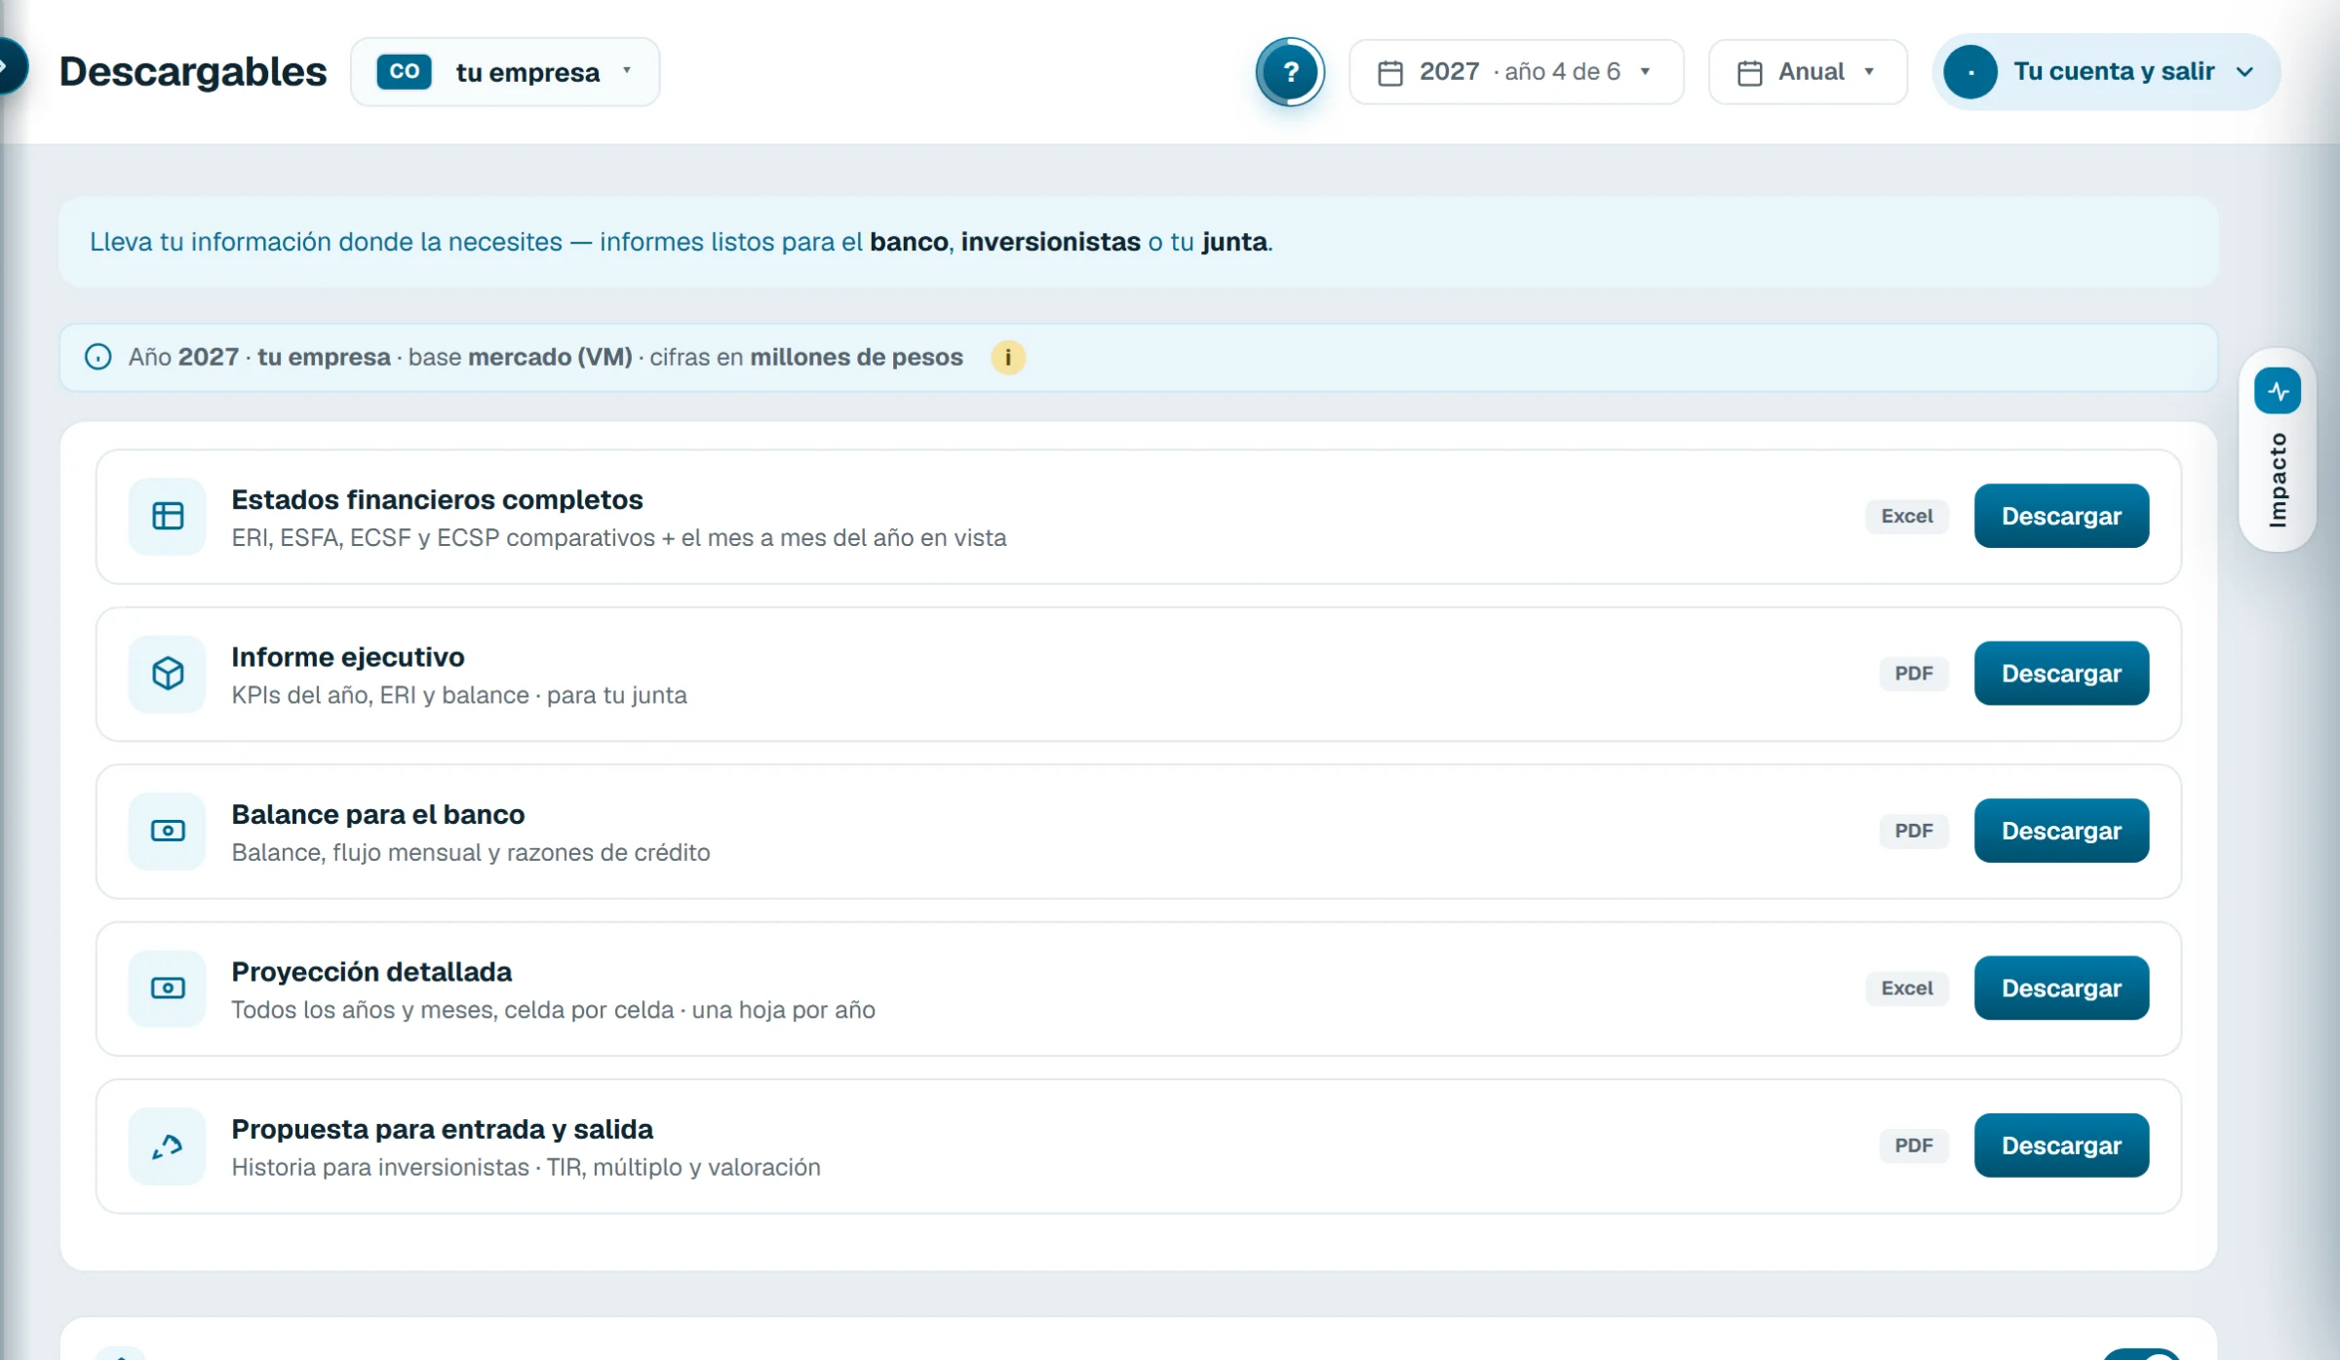Download Propuesta para entrada y salida
The image size is (2340, 1360).
(x=2061, y=1146)
